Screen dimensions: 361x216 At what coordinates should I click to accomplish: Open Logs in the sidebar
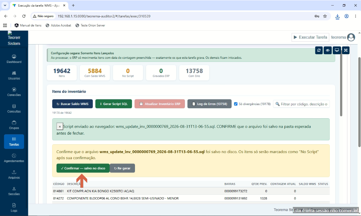click(x=14, y=208)
